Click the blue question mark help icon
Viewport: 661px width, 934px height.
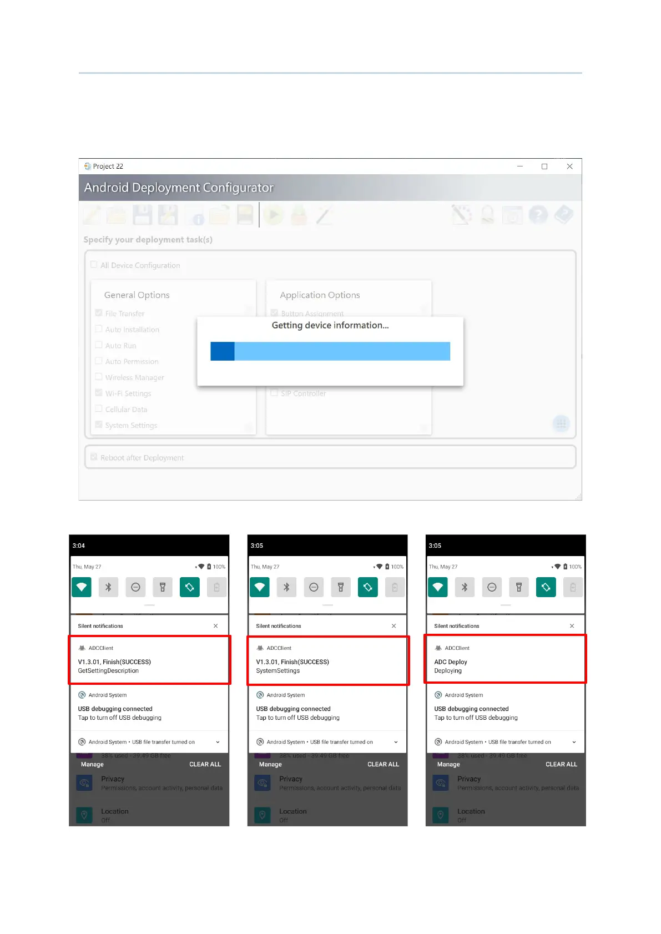click(x=538, y=215)
